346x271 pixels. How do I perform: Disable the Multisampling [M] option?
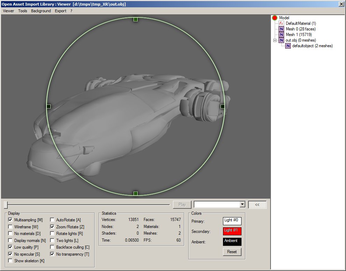10,220
